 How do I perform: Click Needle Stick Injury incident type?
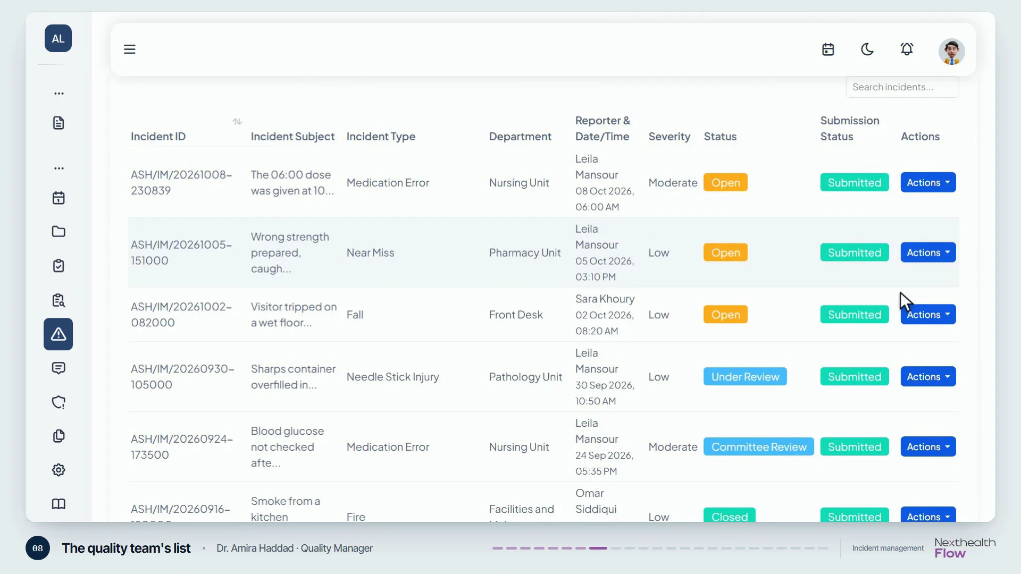pyautogui.click(x=392, y=377)
